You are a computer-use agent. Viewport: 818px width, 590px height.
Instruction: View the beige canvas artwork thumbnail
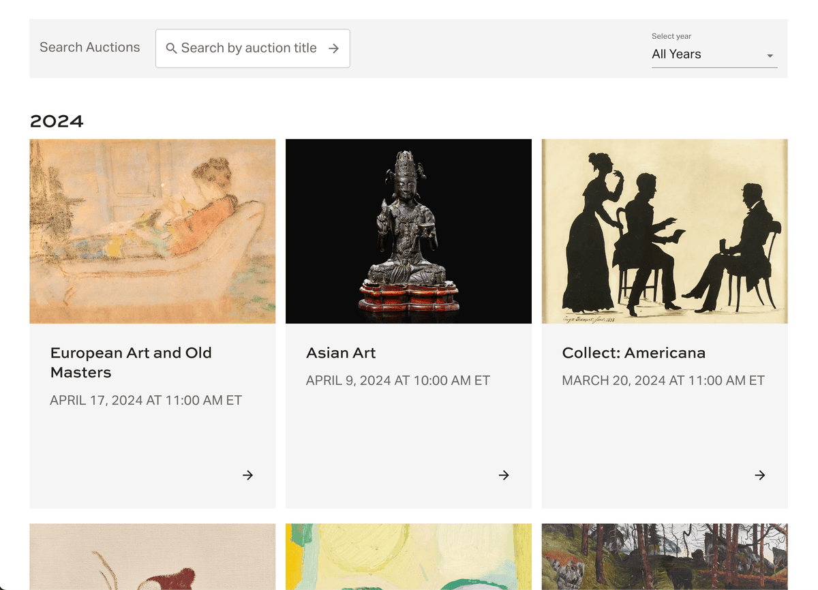[x=153, y=556]
